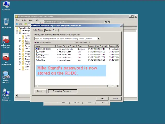Click the Mike Stand user icon

(x=37, y=57)
